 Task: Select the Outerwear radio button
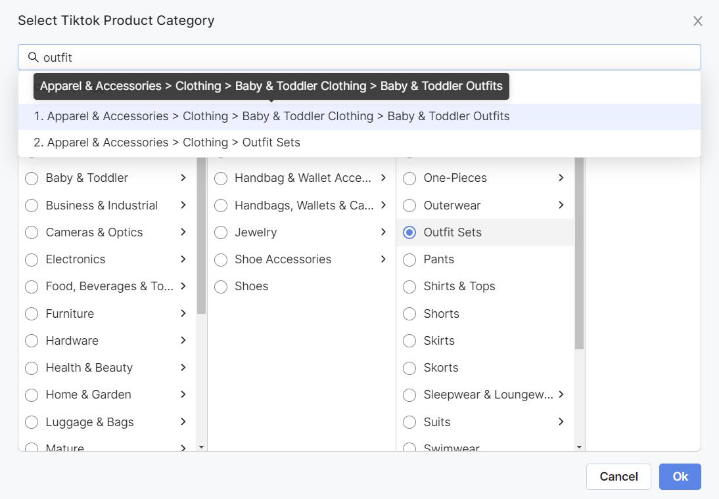pyautogui.click(x=409, y=206)
